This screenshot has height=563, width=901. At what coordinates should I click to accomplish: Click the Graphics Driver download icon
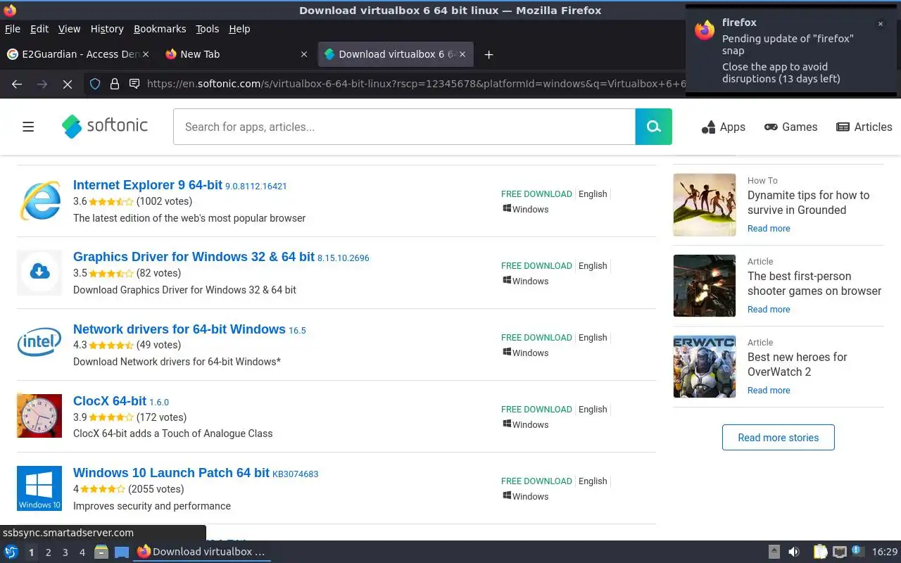click(39, 272)
